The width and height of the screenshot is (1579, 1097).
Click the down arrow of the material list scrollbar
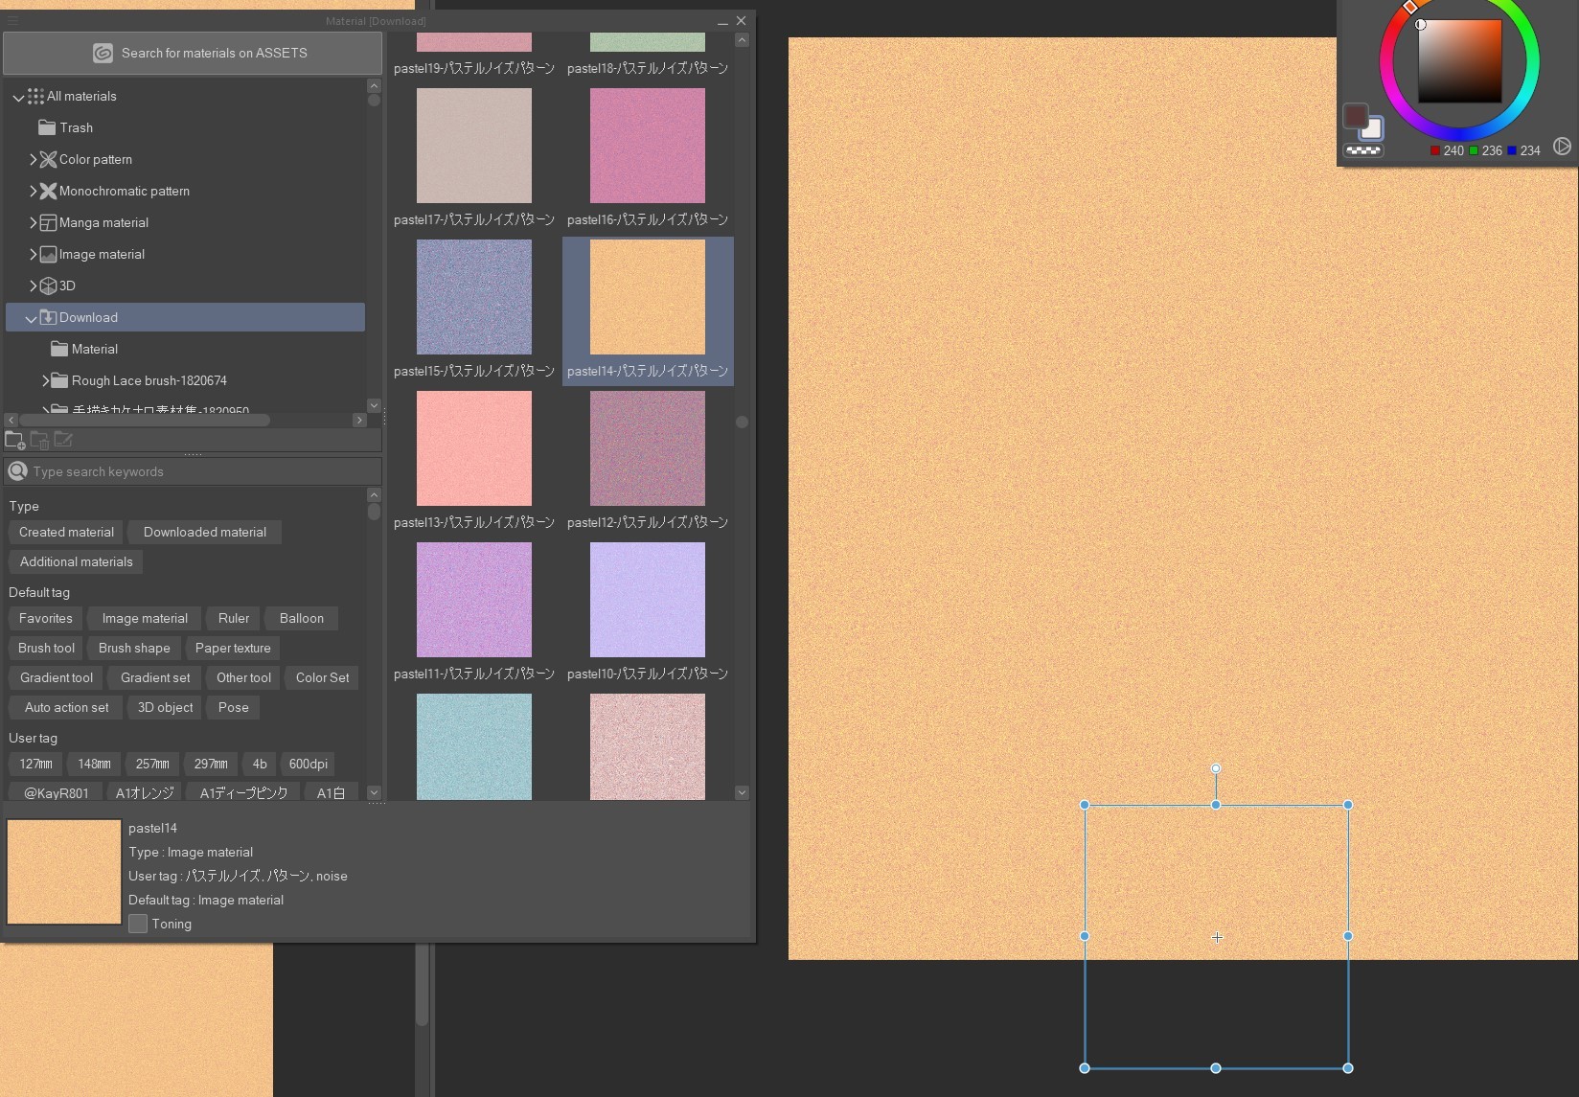tap(742, 792)
